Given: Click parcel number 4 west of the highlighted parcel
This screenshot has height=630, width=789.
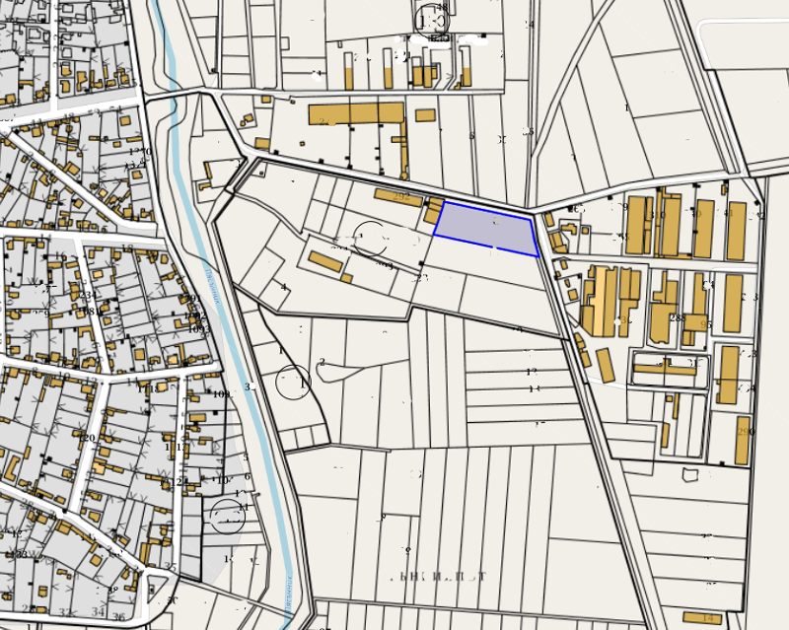Looking at the screenshot, I should [x=284, y=287].
